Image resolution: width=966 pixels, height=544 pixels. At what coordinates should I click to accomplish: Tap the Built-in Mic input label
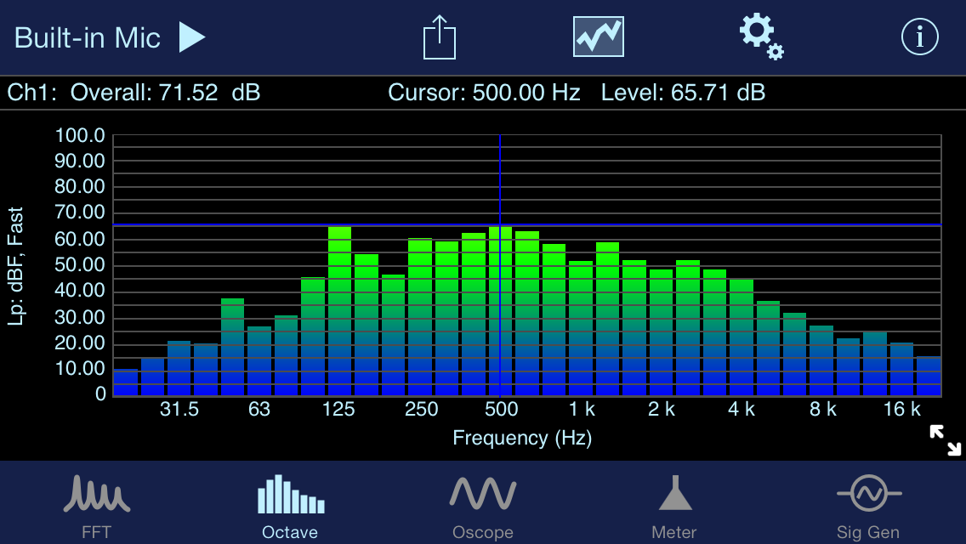coord(87,38)
